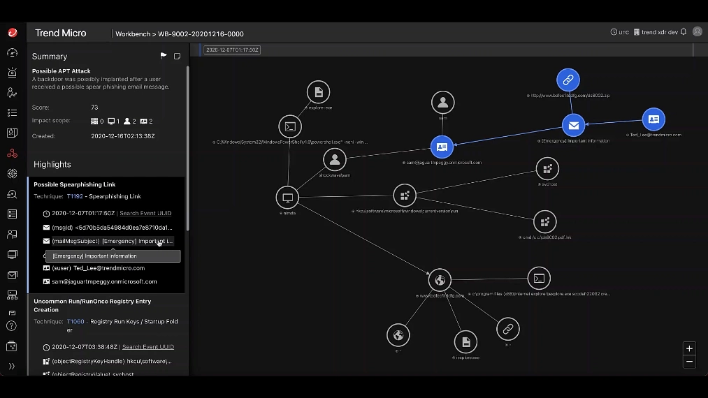Image resolution: width=708 pixels, height=398 pixels.
Task: Open the notifications bell icon
Action: [x=684, y=32]
